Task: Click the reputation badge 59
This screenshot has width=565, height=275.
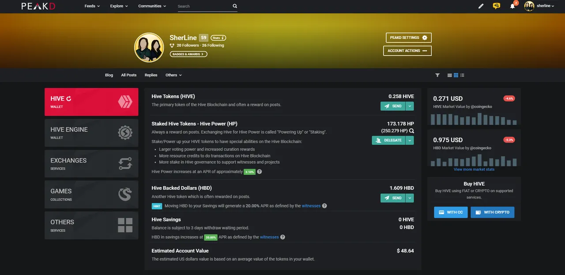Action: 203,38
